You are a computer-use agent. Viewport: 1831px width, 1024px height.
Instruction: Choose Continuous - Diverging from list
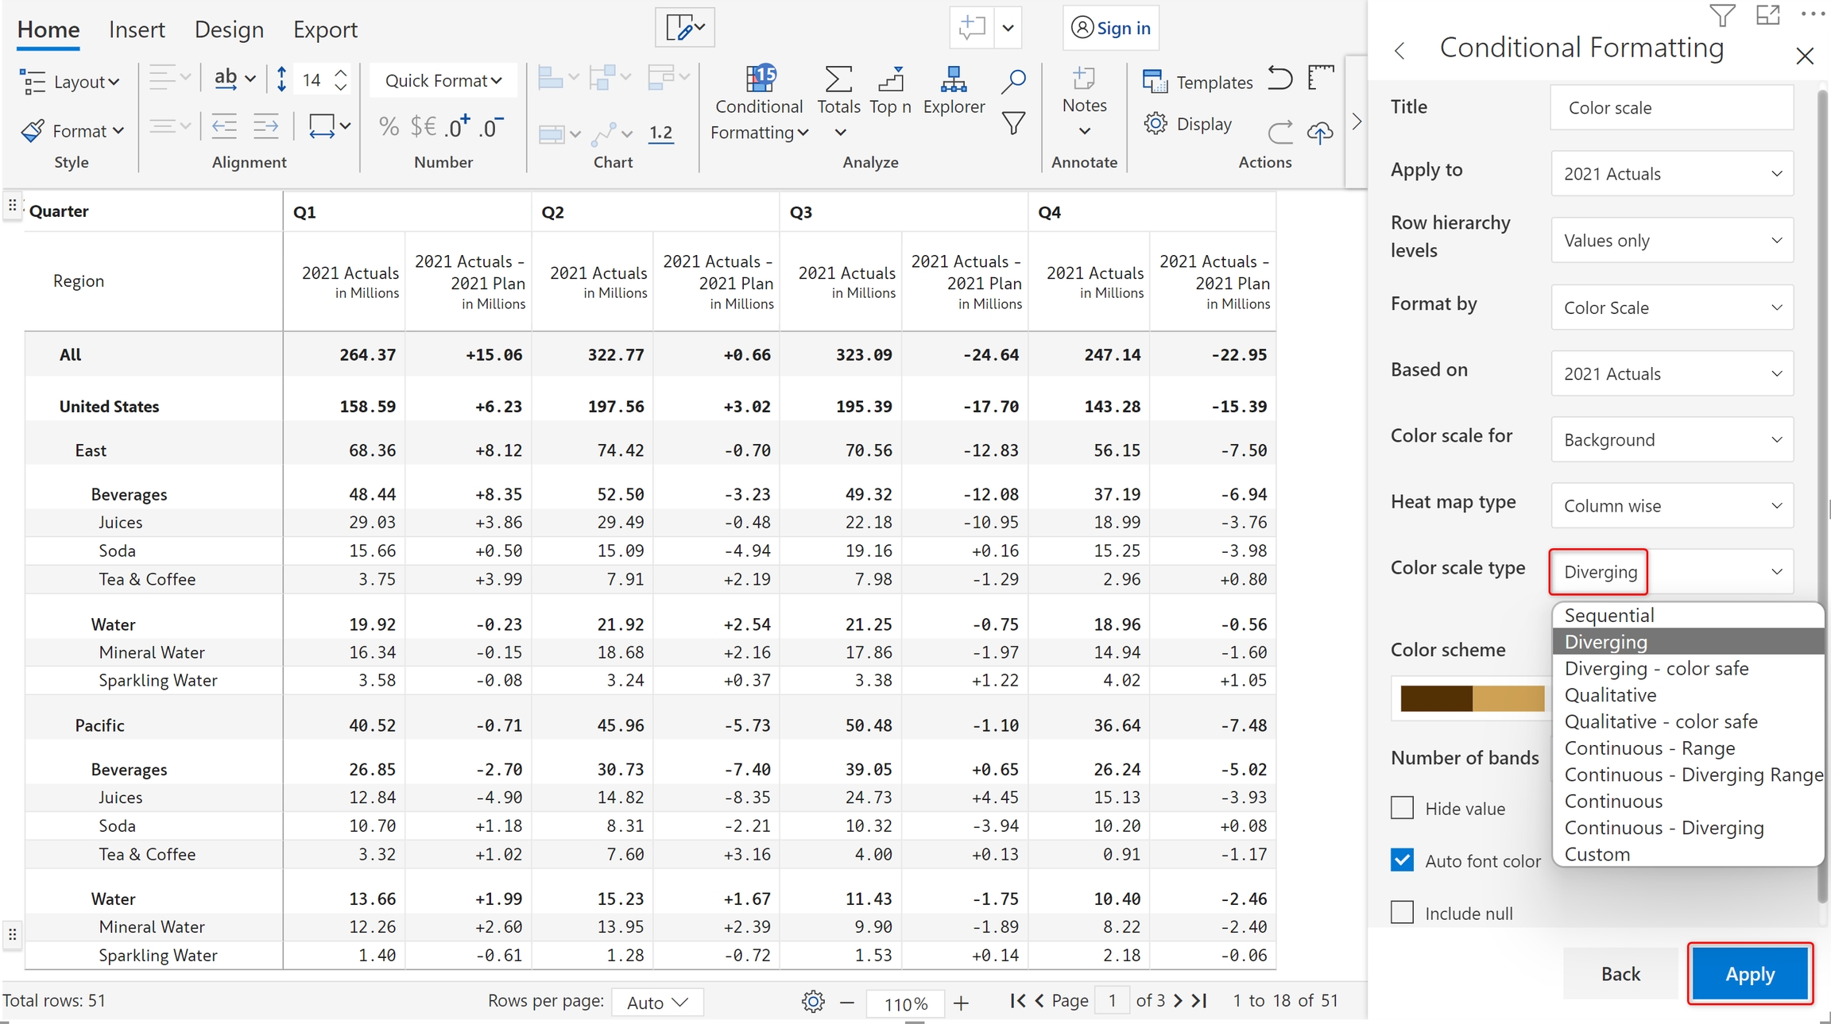click(x=1663, y=828)
